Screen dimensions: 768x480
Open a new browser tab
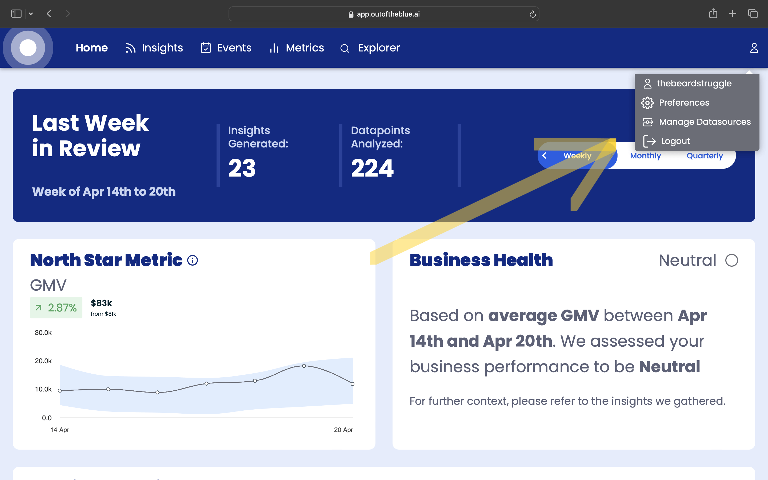pos(733,14)
